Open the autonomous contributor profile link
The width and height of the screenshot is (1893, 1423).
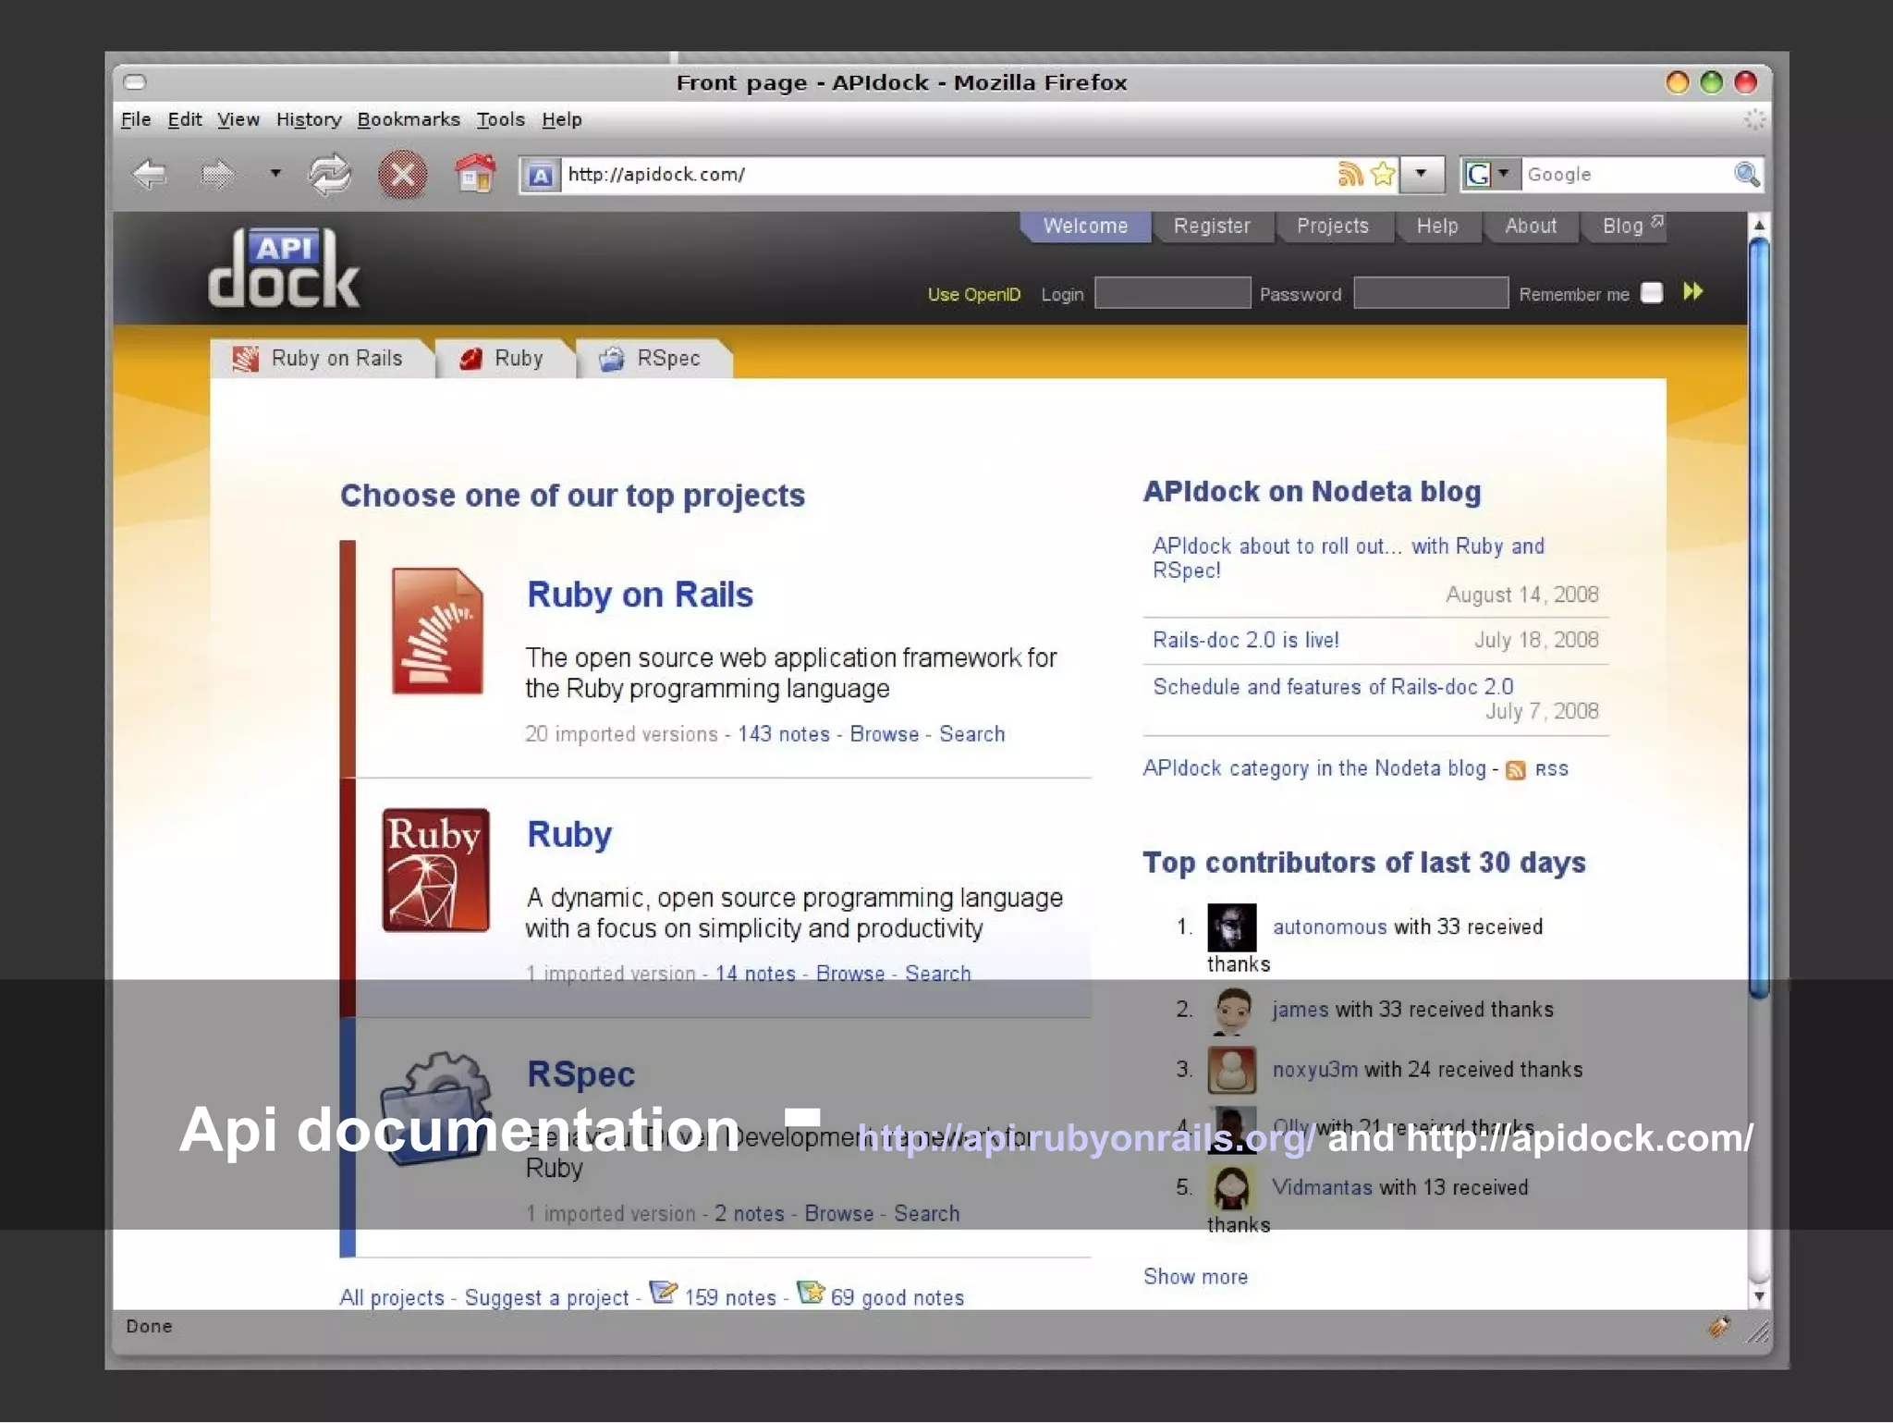pos(1329,927)
